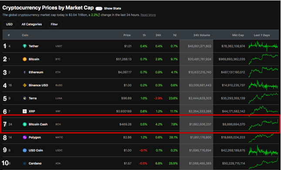The image size is (281, 170).
Task: Open the All Categories dropdown
Action: [32, 24]
